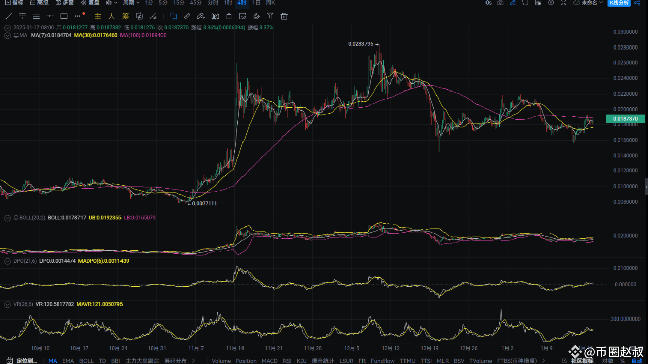Toggle the 筹 chip distribution overlay

(125, 16)
